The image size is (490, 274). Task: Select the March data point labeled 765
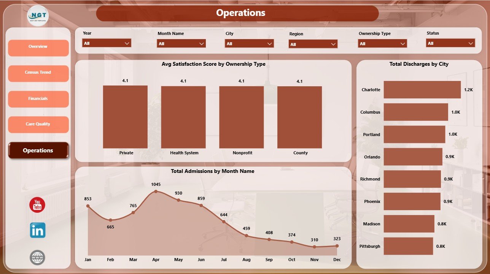pyautogui.click(x=133, y=212)
